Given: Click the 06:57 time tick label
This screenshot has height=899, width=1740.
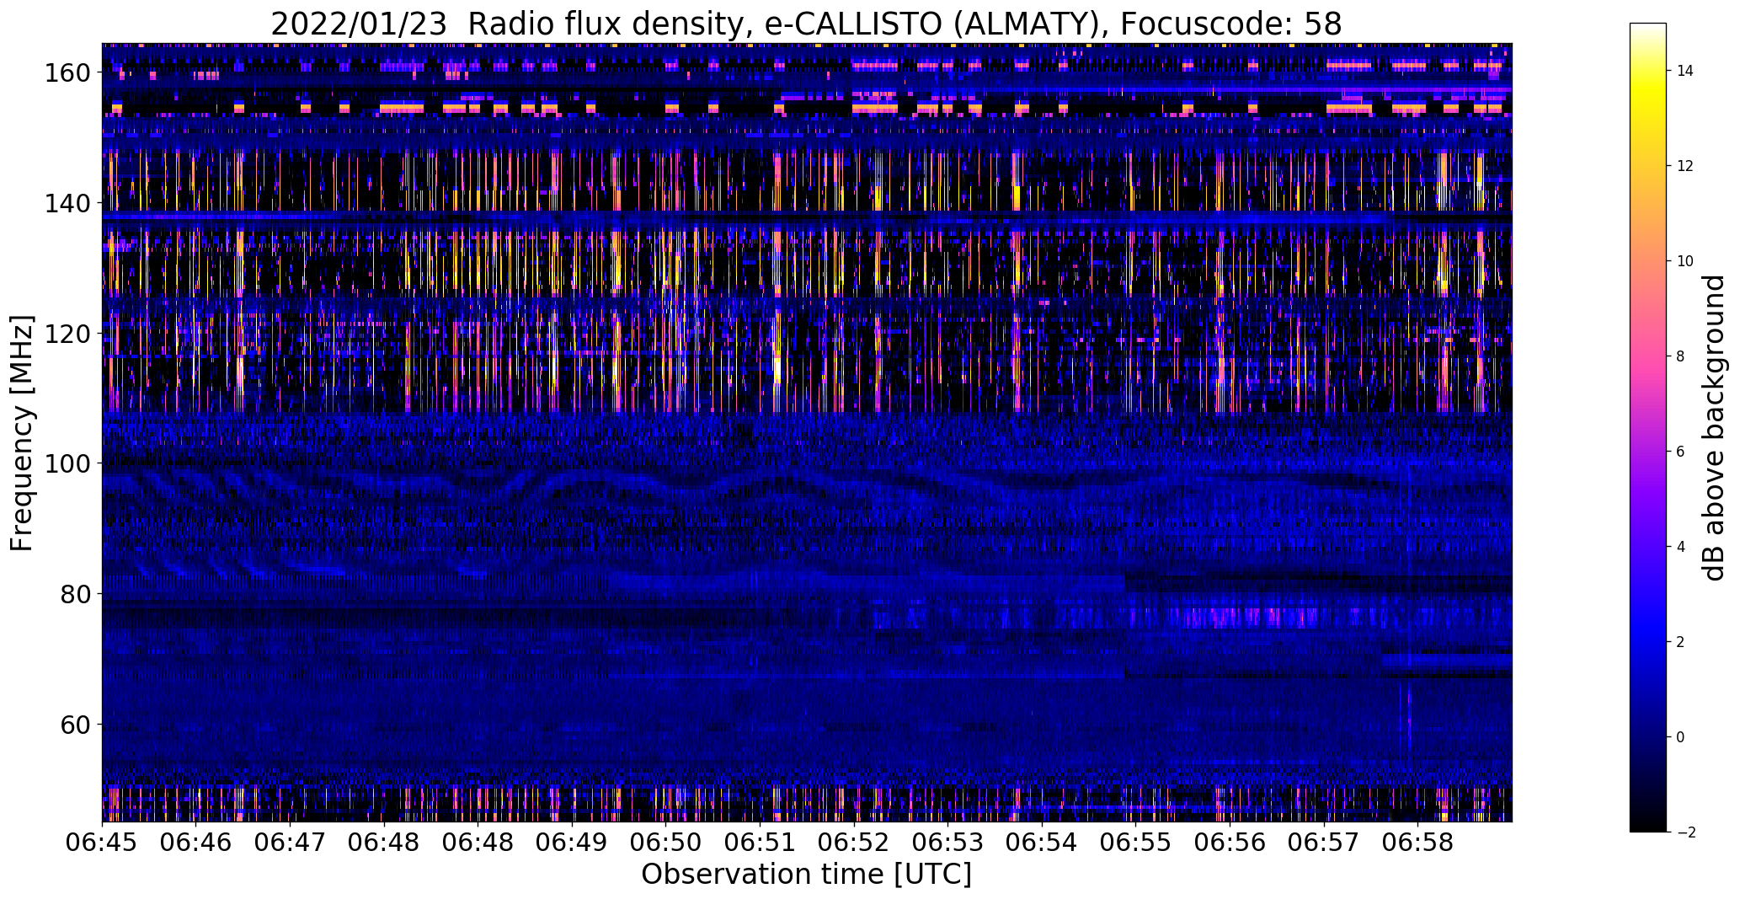Looking at the screenshot, I should (1324, 843).
